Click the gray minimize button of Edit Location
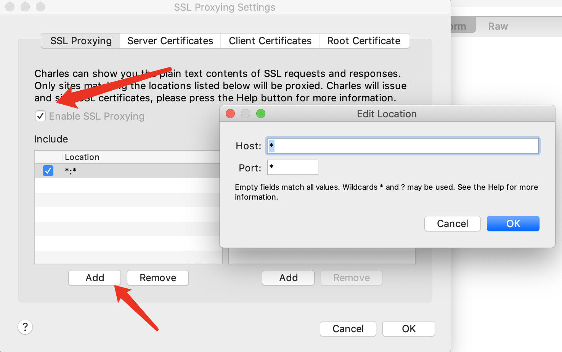The image size is (562, 352). [x=246, y=114]
